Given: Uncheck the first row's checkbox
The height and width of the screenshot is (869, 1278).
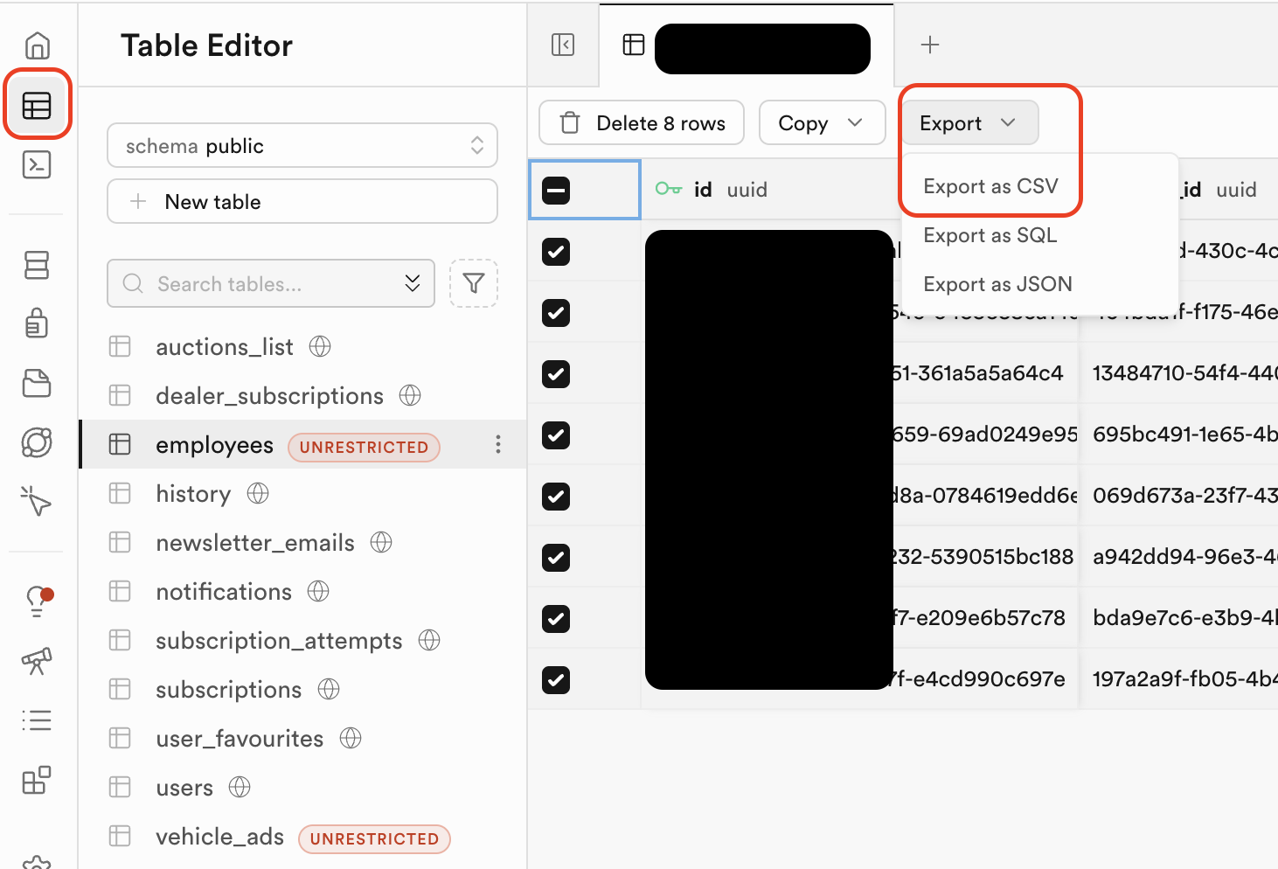Looking at the screenshot, I should pos(555,252).
